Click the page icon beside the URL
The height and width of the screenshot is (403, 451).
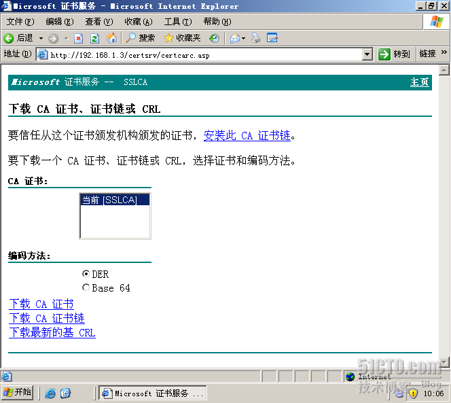[x=43, y=54]
